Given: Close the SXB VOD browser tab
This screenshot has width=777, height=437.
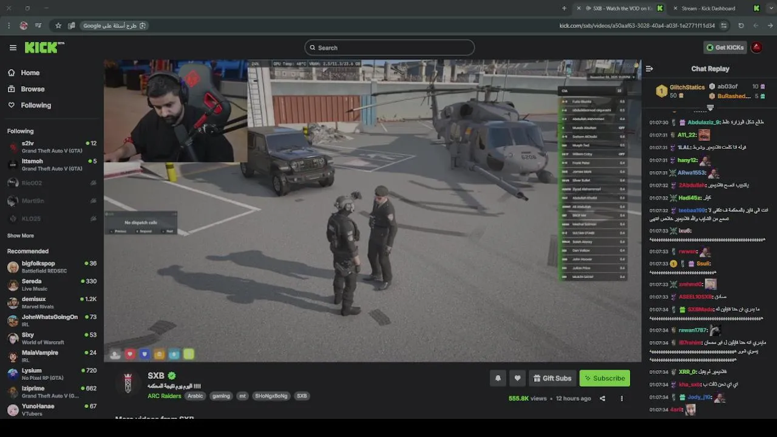Looking at the screenshot, I should click(579, 8).
